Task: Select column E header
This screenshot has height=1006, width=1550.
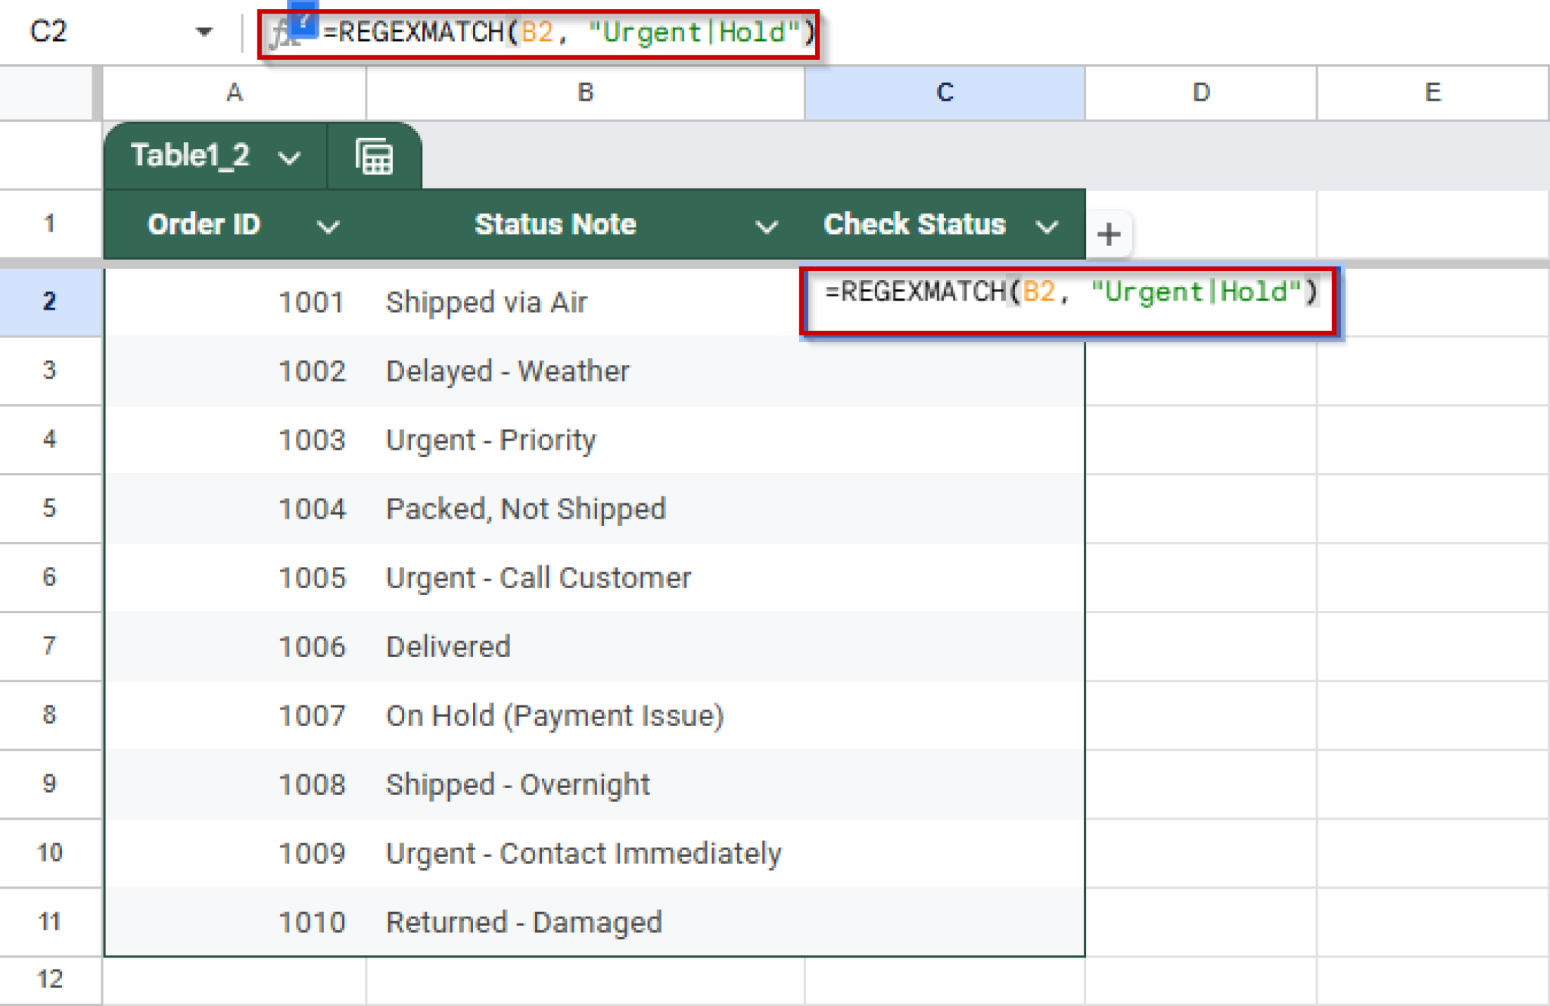Action: click(x=1432, y=92)
